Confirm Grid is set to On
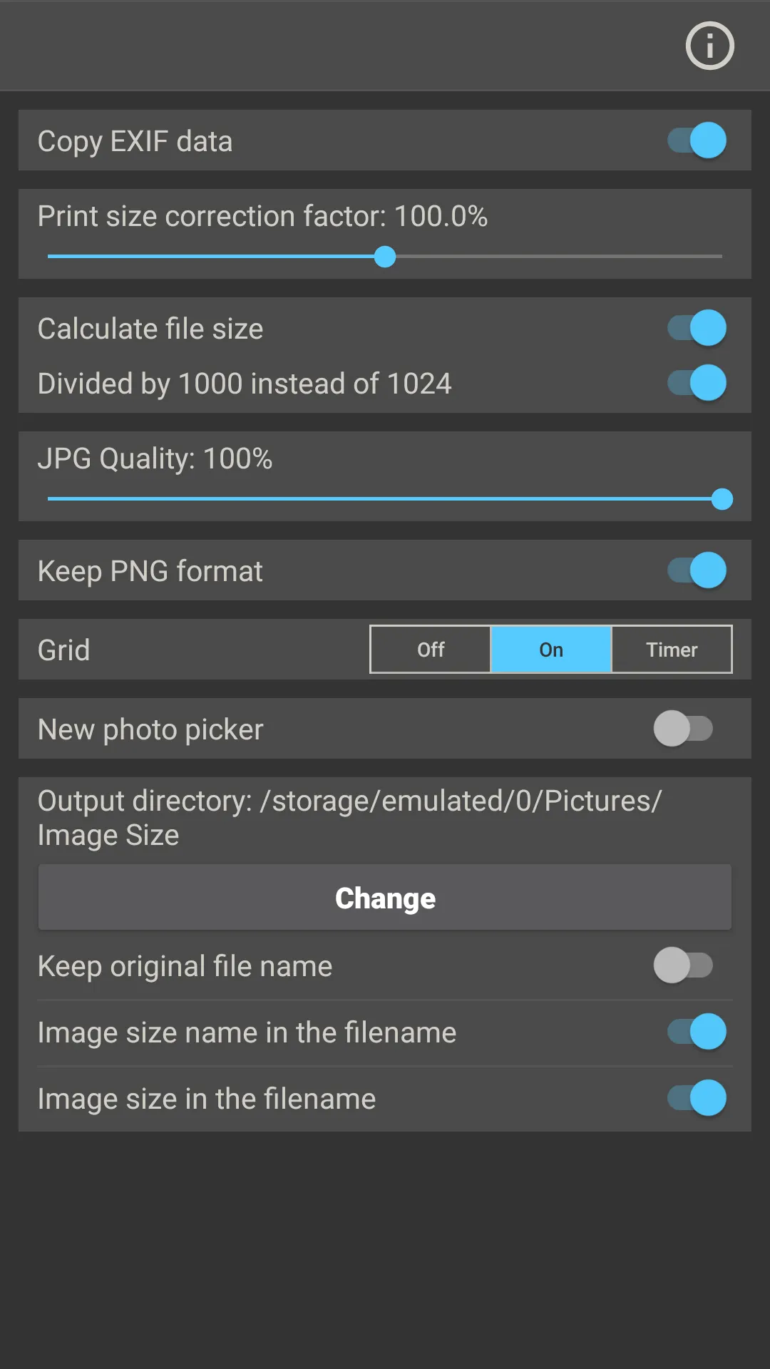The width and height of the screenshot is (770, 1369). point(550,650)
